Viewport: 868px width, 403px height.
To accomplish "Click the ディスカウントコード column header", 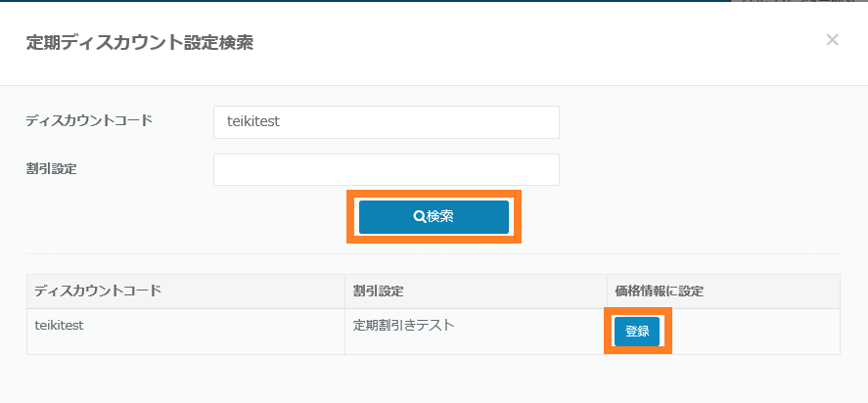I will click(x=98, y=291).
